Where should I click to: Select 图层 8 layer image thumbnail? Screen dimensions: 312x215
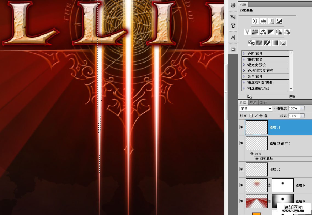pos(257,201)
